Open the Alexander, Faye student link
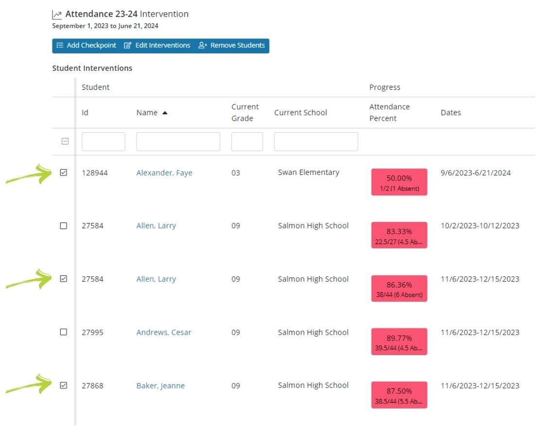547x426 pixels. (164, 173)
